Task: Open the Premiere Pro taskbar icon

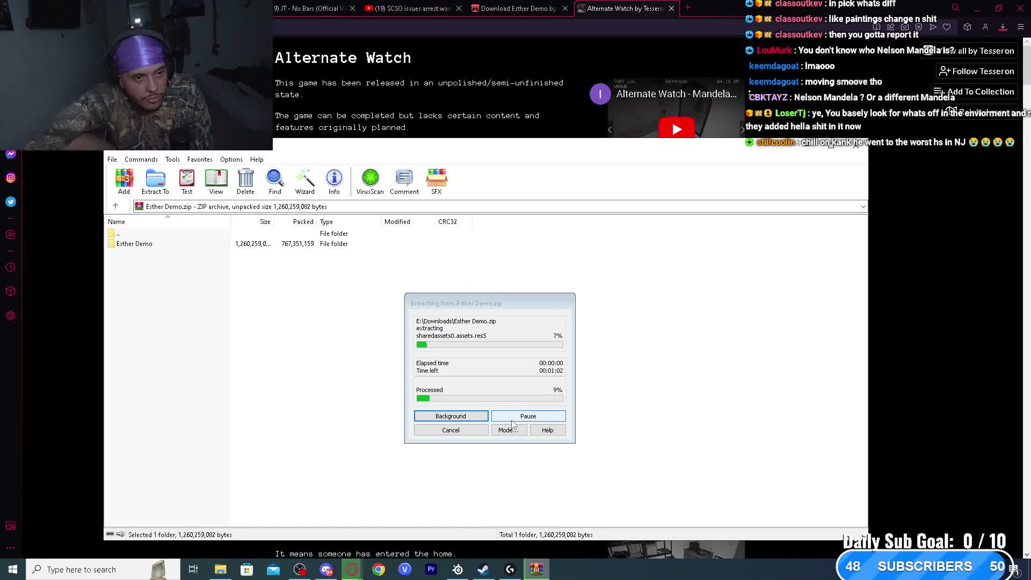Action: (x=431, y=569)
